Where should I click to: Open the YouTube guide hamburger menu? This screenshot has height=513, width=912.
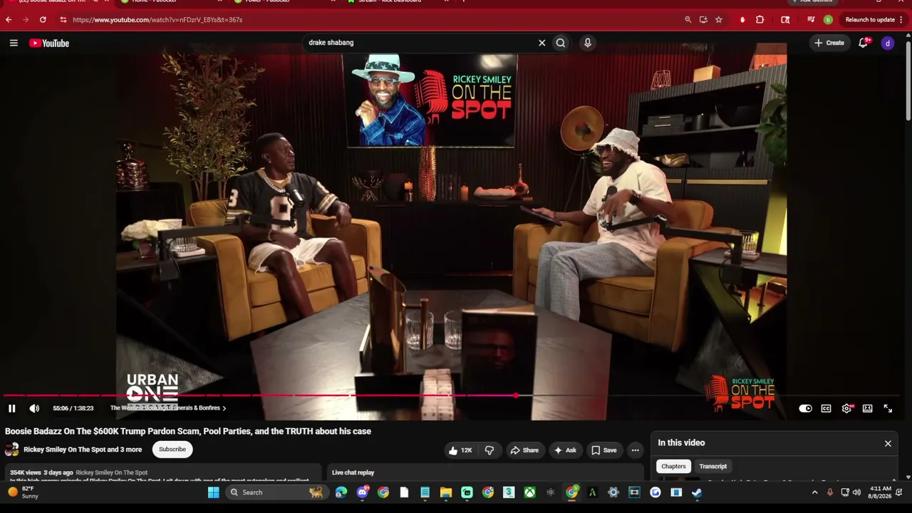point(14,43)
